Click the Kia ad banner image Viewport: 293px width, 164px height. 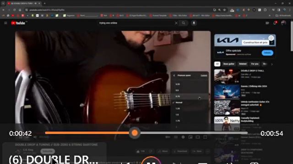(x=245, y=40)
